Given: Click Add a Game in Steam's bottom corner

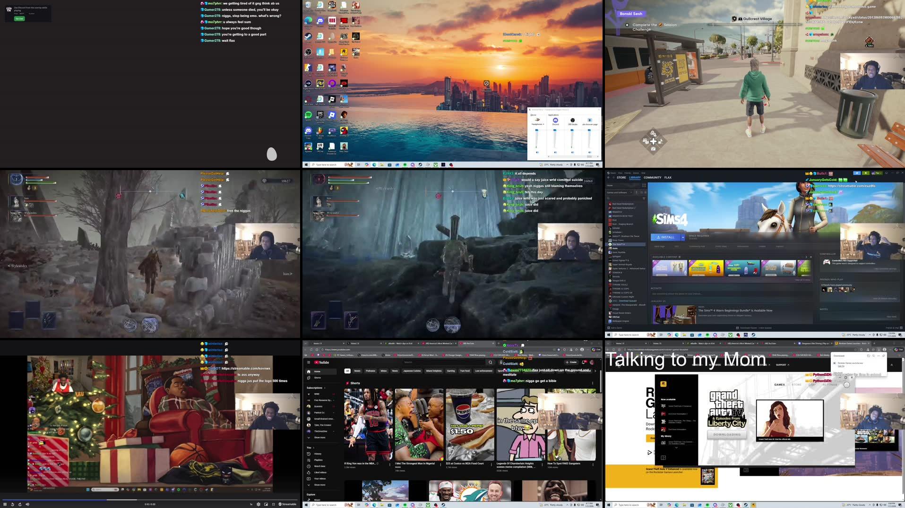Looking at the screenshot, I should 614,327.
